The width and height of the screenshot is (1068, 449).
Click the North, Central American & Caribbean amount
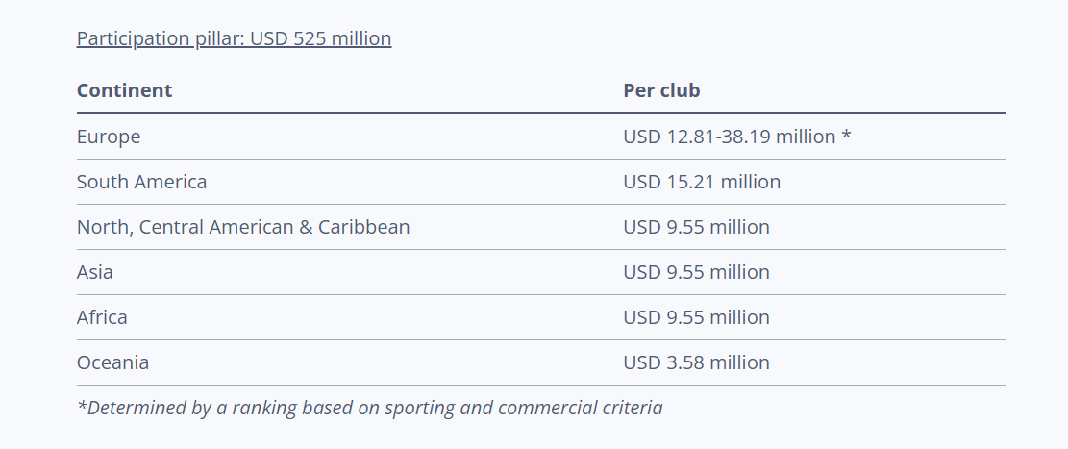696,227
